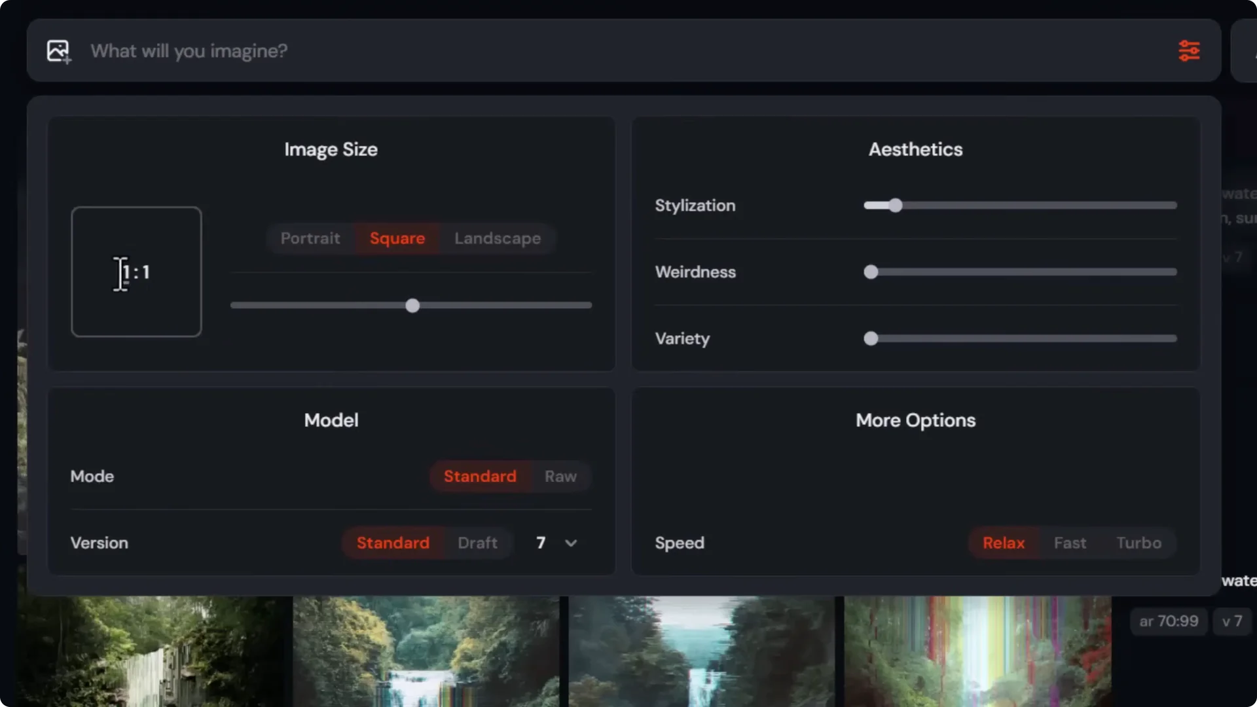This screenshot has width=1257, height=707.
Task: Click the 'ar 70:99' badge
Action: 1167,621
